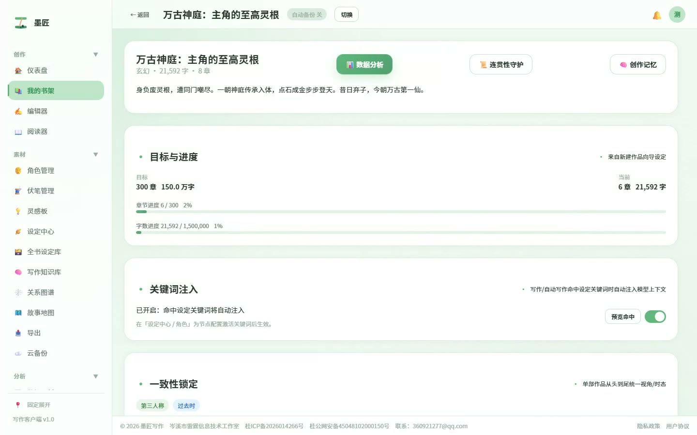The image size is (697, 435).
Task: Open the 用户协议 footer link
Action: coord(678,426)
